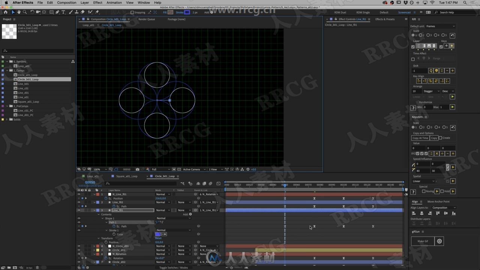The height and width of the screenshot is (270, 480).
Task: Expand the Solids folder in Project
Action: pos(6,120)
